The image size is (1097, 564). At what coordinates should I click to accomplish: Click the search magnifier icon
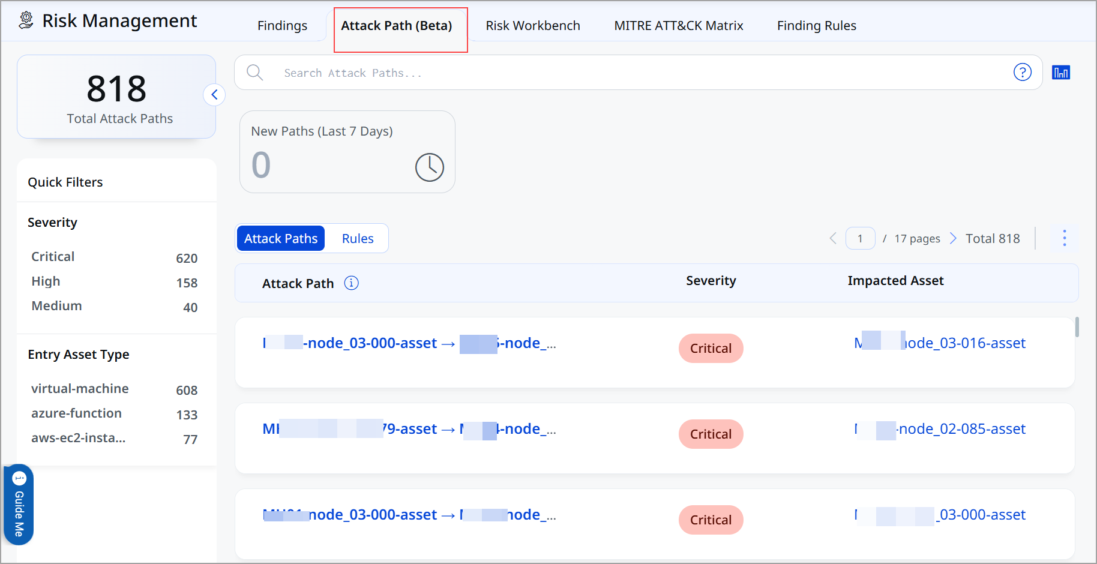tap(255, 73)
